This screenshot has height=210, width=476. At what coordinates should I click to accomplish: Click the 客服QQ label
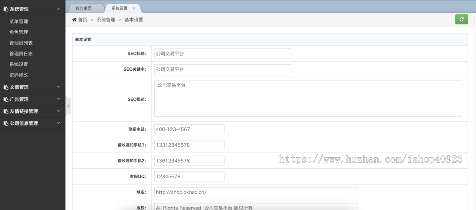click(x=138, y=176)
